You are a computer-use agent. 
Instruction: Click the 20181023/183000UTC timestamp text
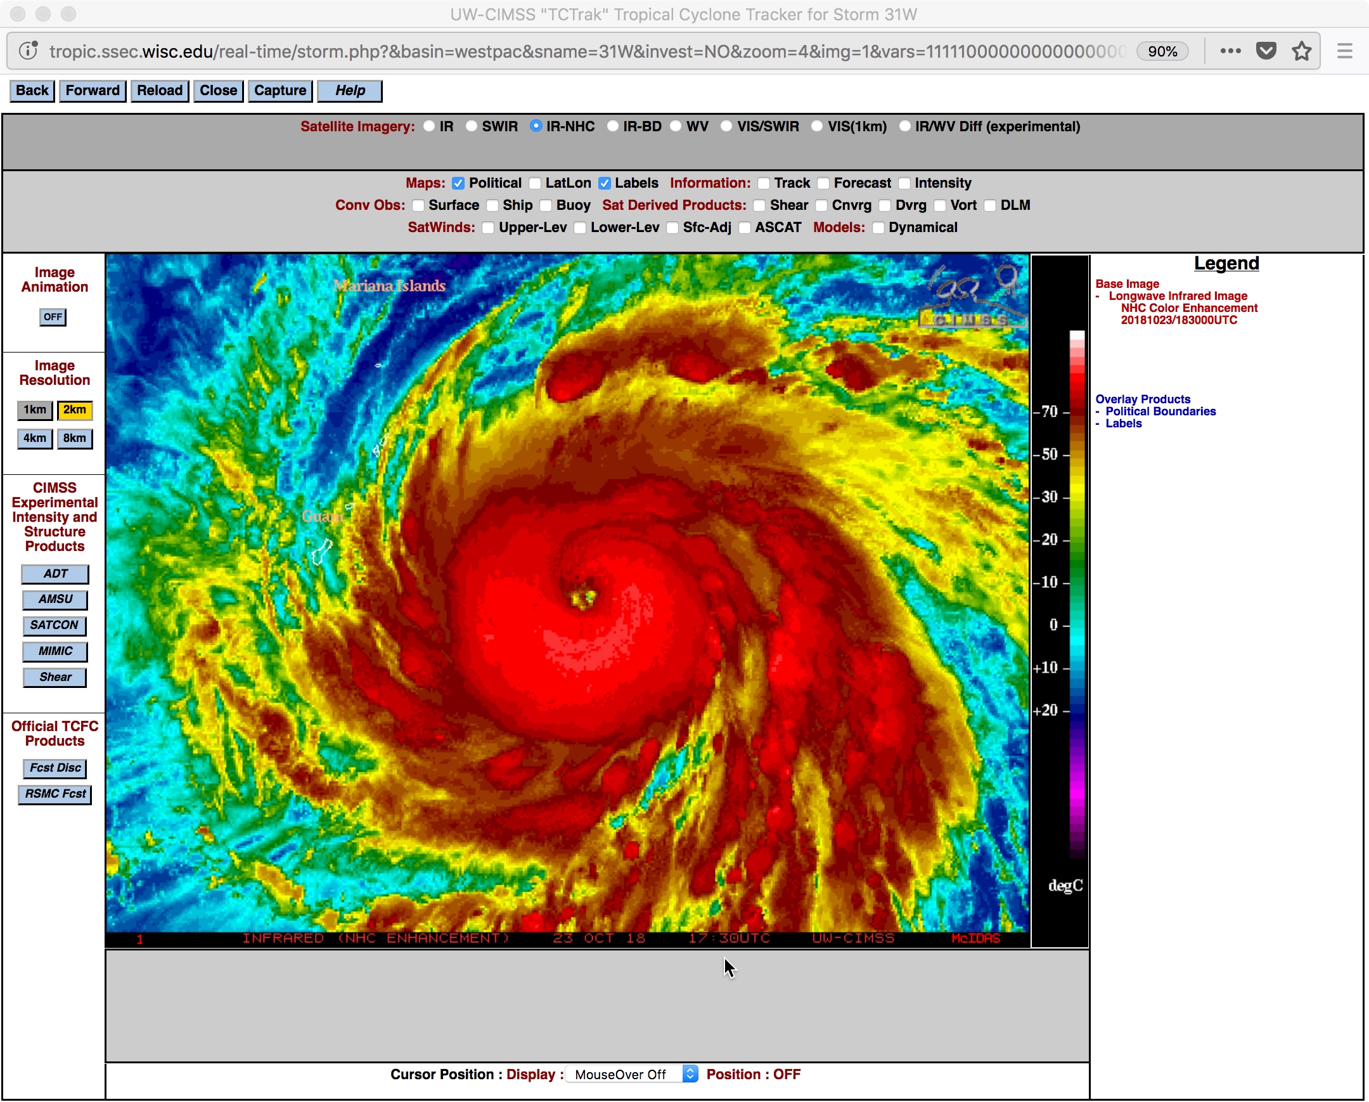pyautogui.click(x=1178, y=320)
